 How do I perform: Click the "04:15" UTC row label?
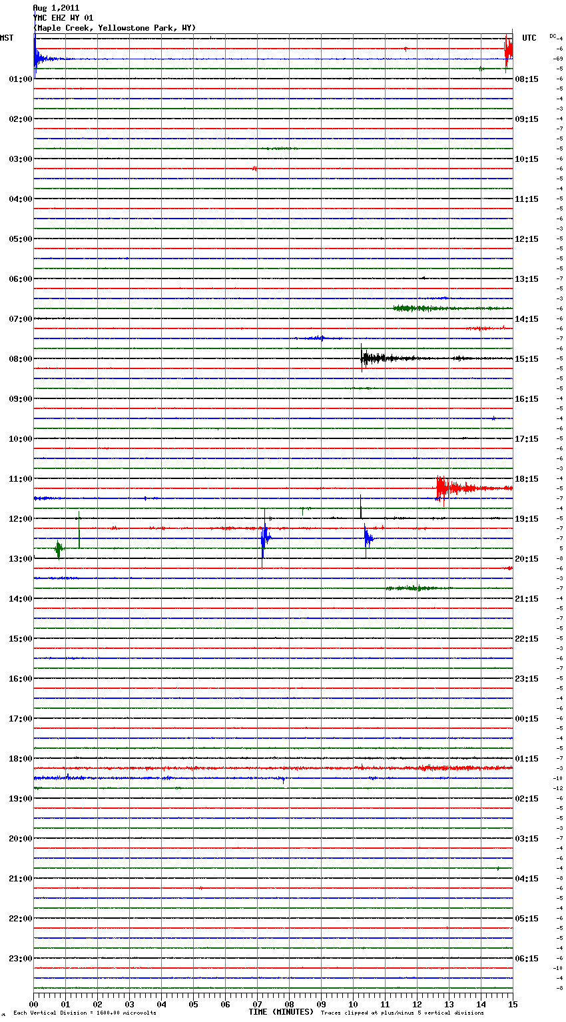pos(527,879)
